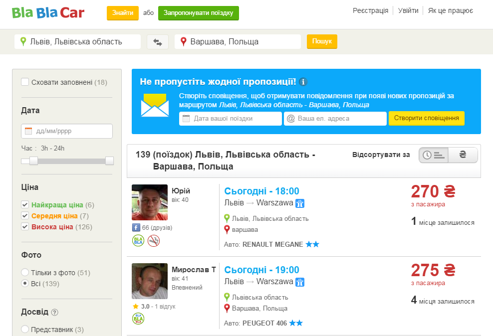Open help question mark next to Досвід

(x=55, y=313)
